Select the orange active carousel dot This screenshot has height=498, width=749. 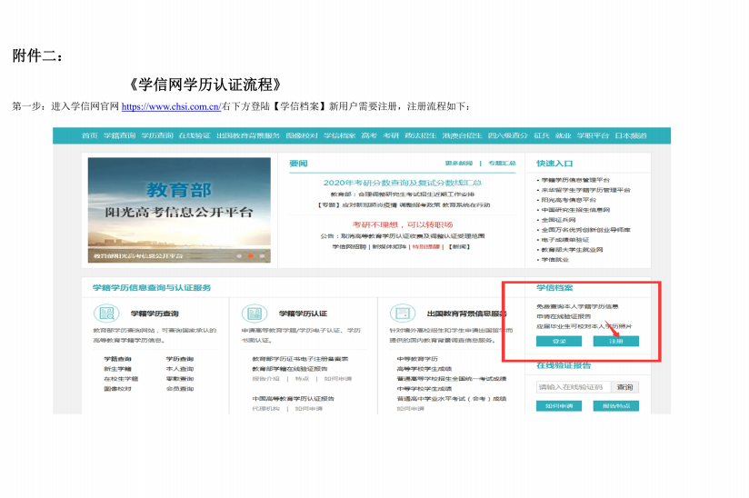[250, 256]
